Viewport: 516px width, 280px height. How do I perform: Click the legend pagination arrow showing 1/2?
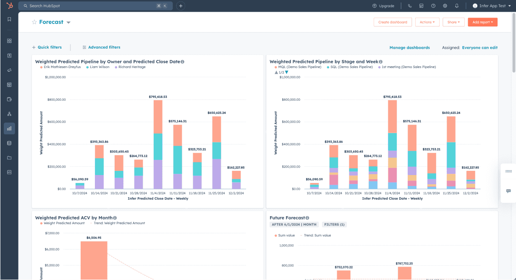tap(281, 72)
